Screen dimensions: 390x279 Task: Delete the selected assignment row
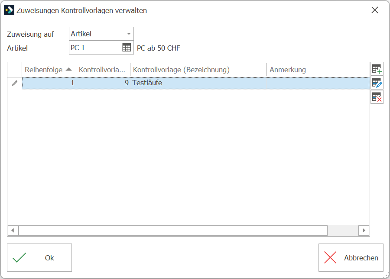coord(377,97)
